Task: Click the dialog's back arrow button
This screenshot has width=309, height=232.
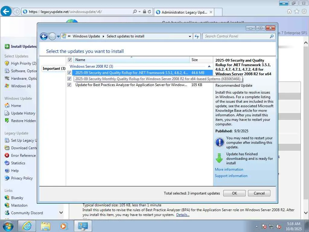Action: tap(44, 36)
